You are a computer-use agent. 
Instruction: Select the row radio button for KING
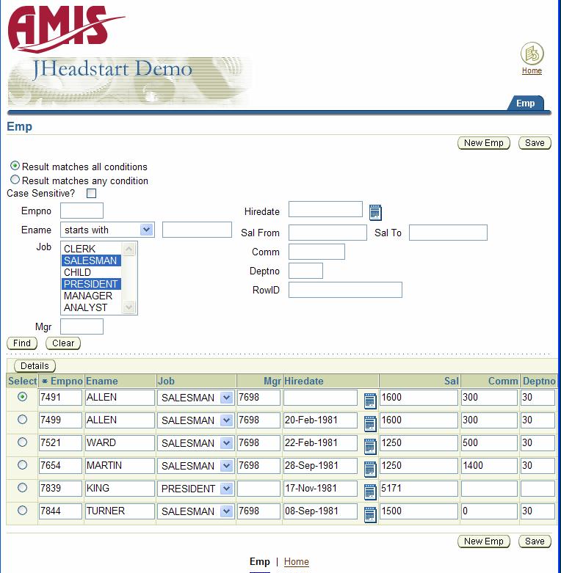[x=22, y=488]
